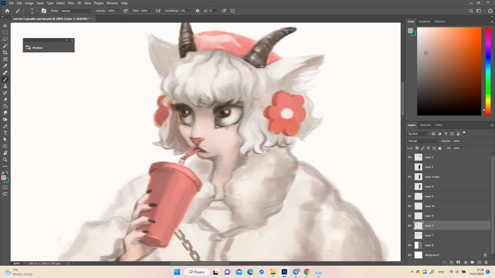The height and width of the screenshot is (278, 495).
Task: Select the Paint Bucket tool
Action: click(5, 106)
